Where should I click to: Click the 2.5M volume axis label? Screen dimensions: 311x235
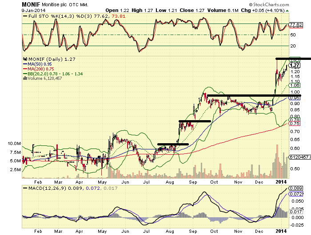16,169
